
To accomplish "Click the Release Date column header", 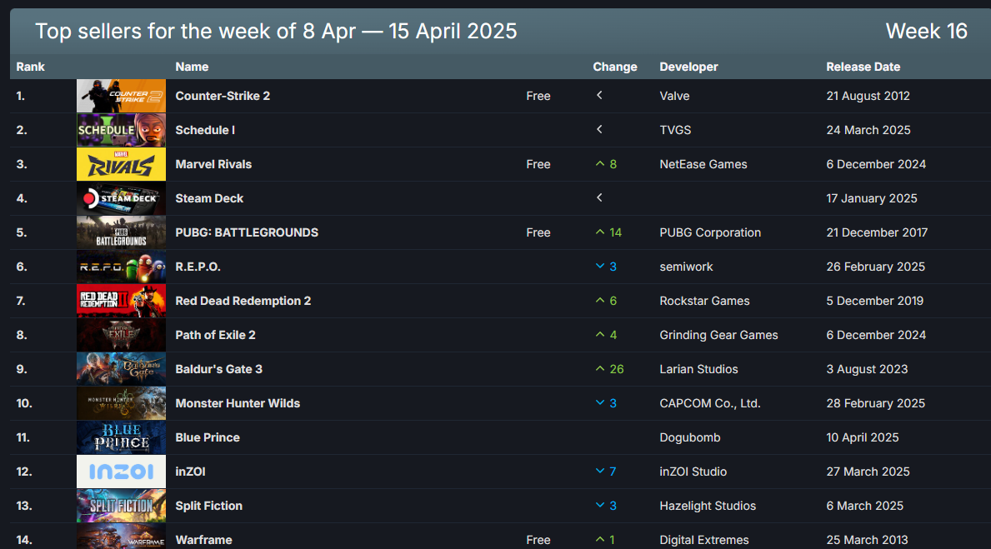I will [x=863, y=67].
